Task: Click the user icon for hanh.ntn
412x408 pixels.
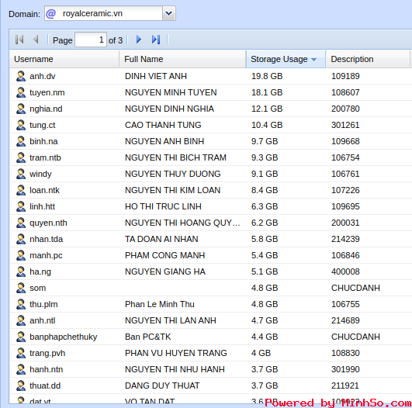Action: [21, 369]
